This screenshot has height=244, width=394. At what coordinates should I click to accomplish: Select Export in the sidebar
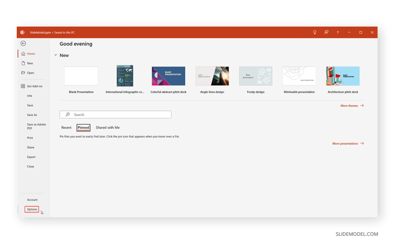31,157
